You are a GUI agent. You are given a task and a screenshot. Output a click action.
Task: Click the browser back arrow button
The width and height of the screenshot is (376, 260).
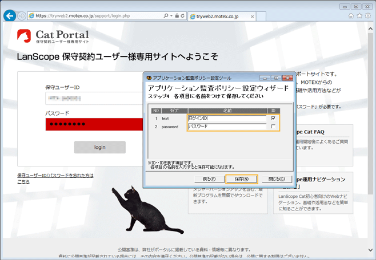point(10,16)
